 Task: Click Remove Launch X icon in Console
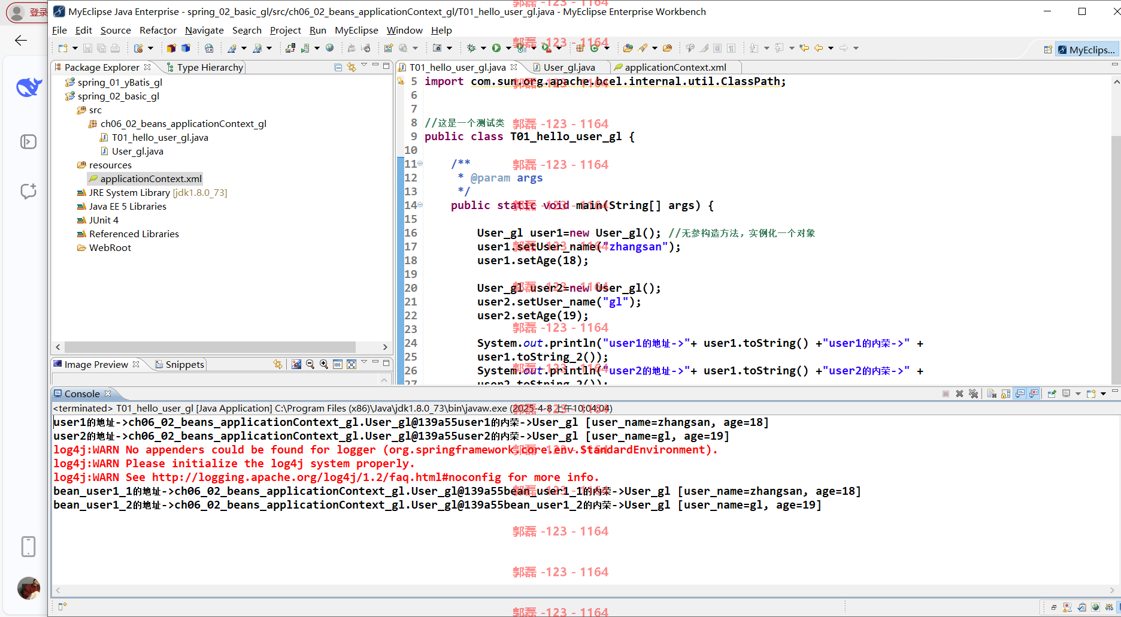pos(959,394)
